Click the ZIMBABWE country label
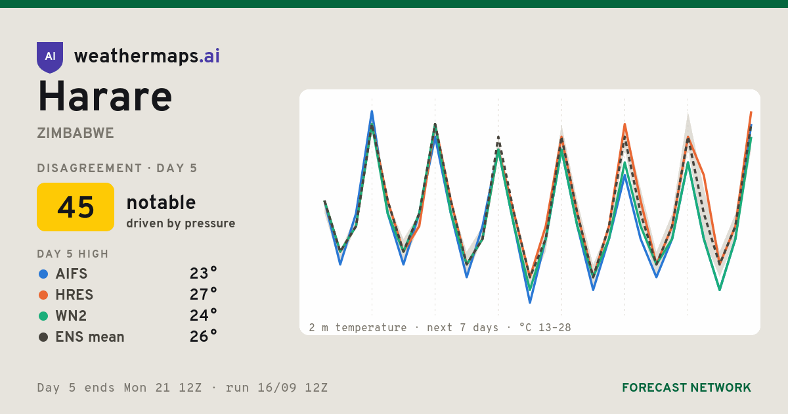 click(x=76, y=133)
